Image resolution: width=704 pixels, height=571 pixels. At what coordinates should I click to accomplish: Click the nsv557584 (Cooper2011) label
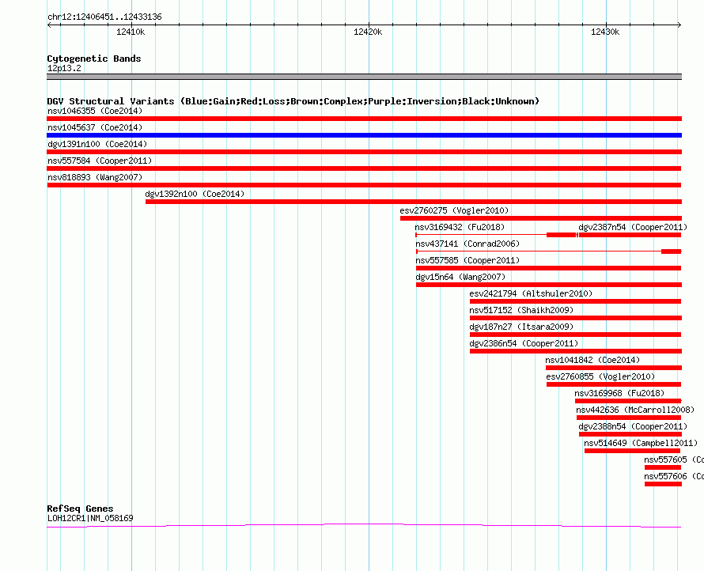click(100, 161)
